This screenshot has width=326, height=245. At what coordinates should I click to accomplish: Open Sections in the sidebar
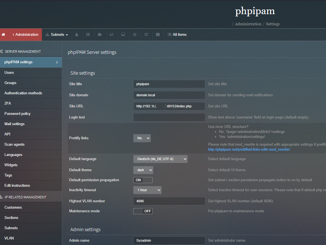[x=31, y=218]
